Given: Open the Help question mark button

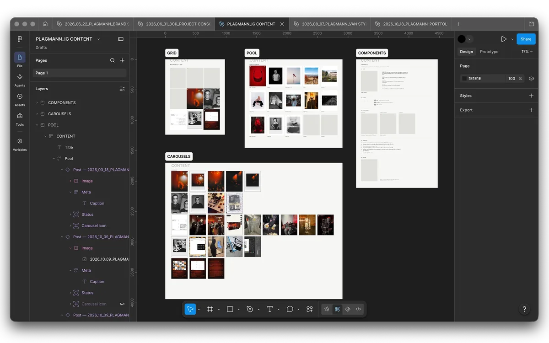Looking at the screenshot, I should pos(525,309).
